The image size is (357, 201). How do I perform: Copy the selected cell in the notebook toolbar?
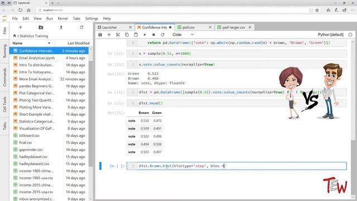click(x=127, y=35)
